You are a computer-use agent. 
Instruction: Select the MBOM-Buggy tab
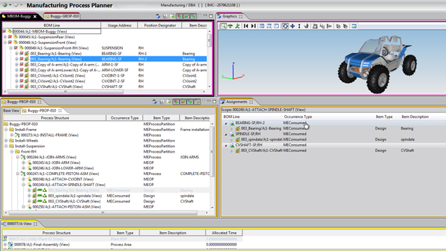pyautogui.click(x=19, y=16)
